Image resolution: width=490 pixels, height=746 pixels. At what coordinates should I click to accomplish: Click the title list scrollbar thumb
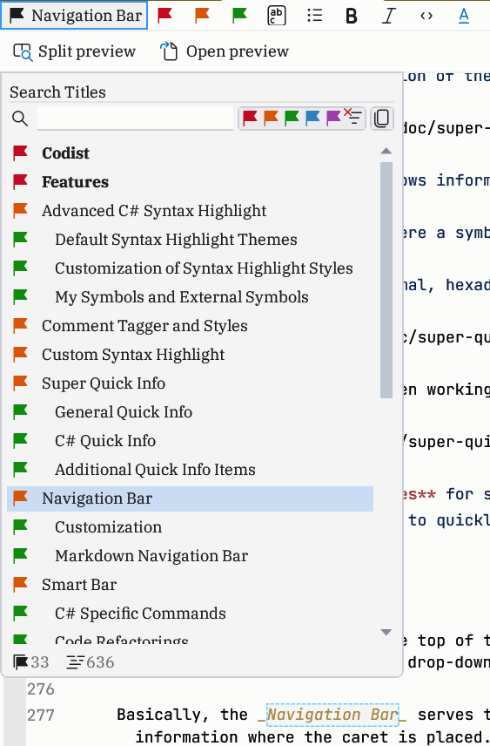[x=386, y=280]
